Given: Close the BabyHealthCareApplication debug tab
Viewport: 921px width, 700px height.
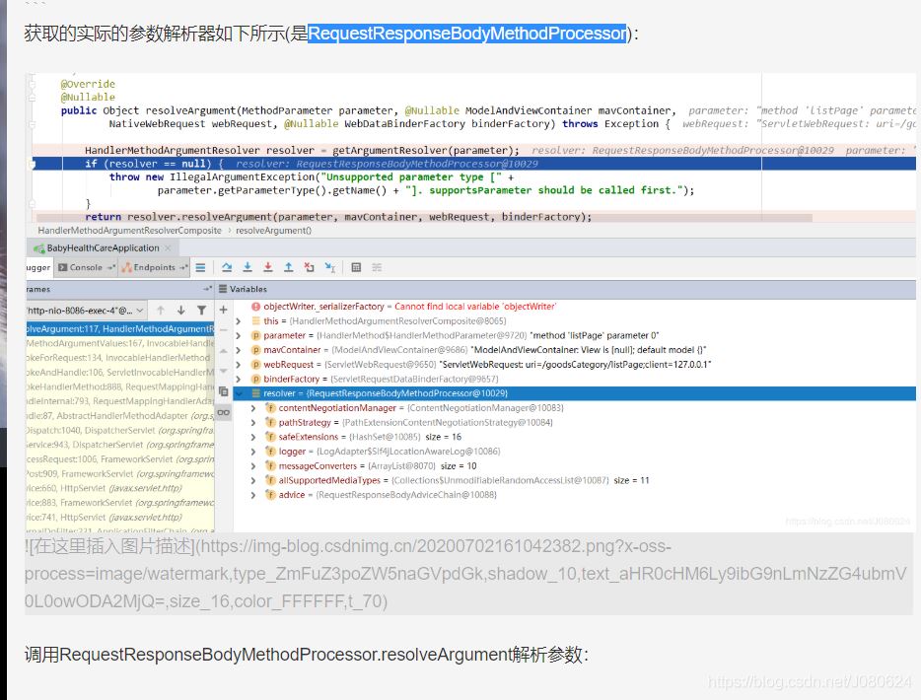Looking at the screenshot, I should coord(168,247).
